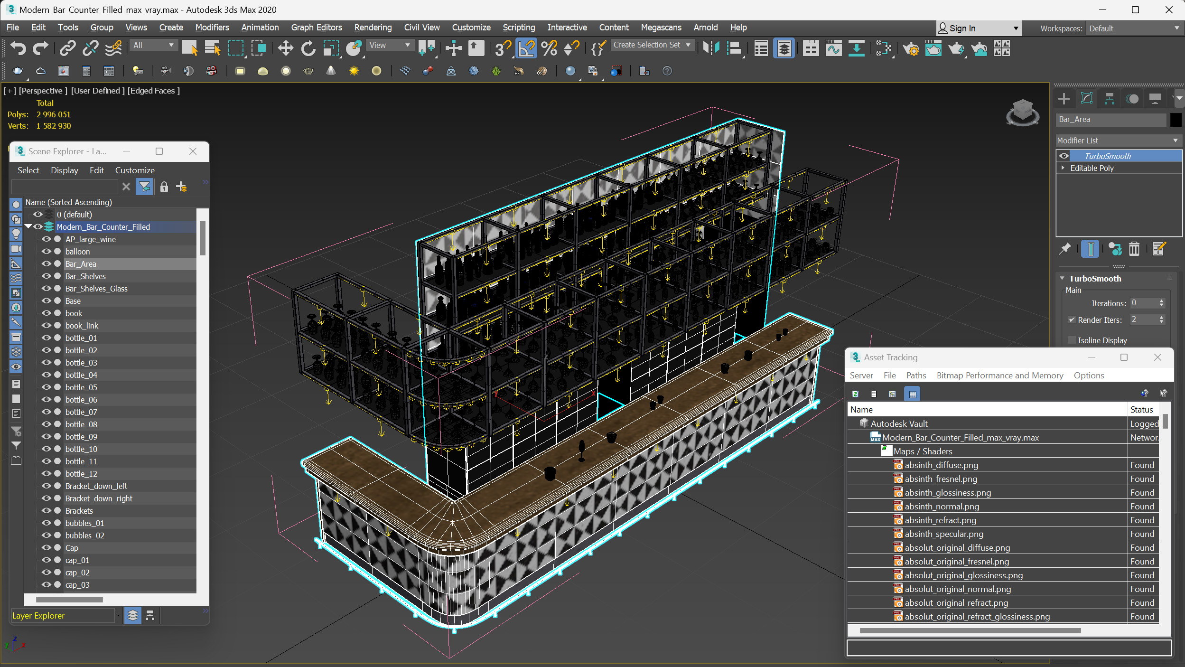Activate the Select and Rotate tool
This screenshot has height=667, width=1185.
click(x=308, y=48)
